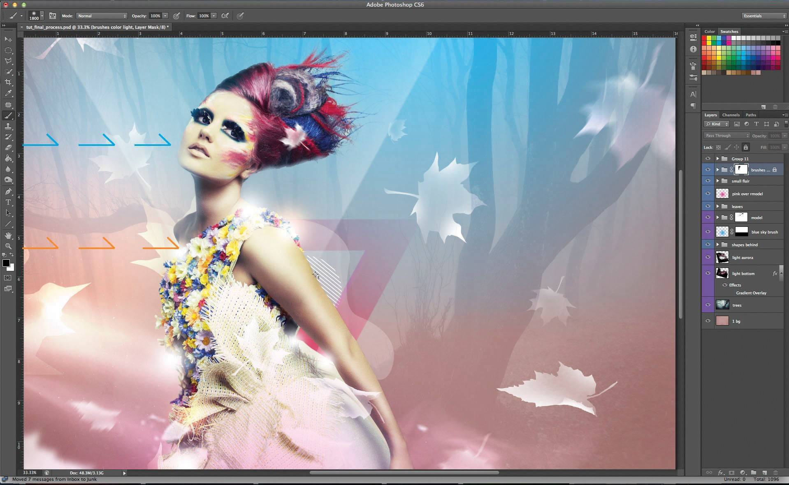Screen dimensions: 789x485
Task: Select the Clone Stamp tool
Action: click(x=8, y=126)
